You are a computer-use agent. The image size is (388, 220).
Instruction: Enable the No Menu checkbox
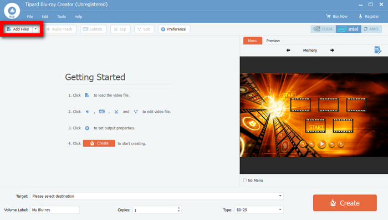[245, 181]
